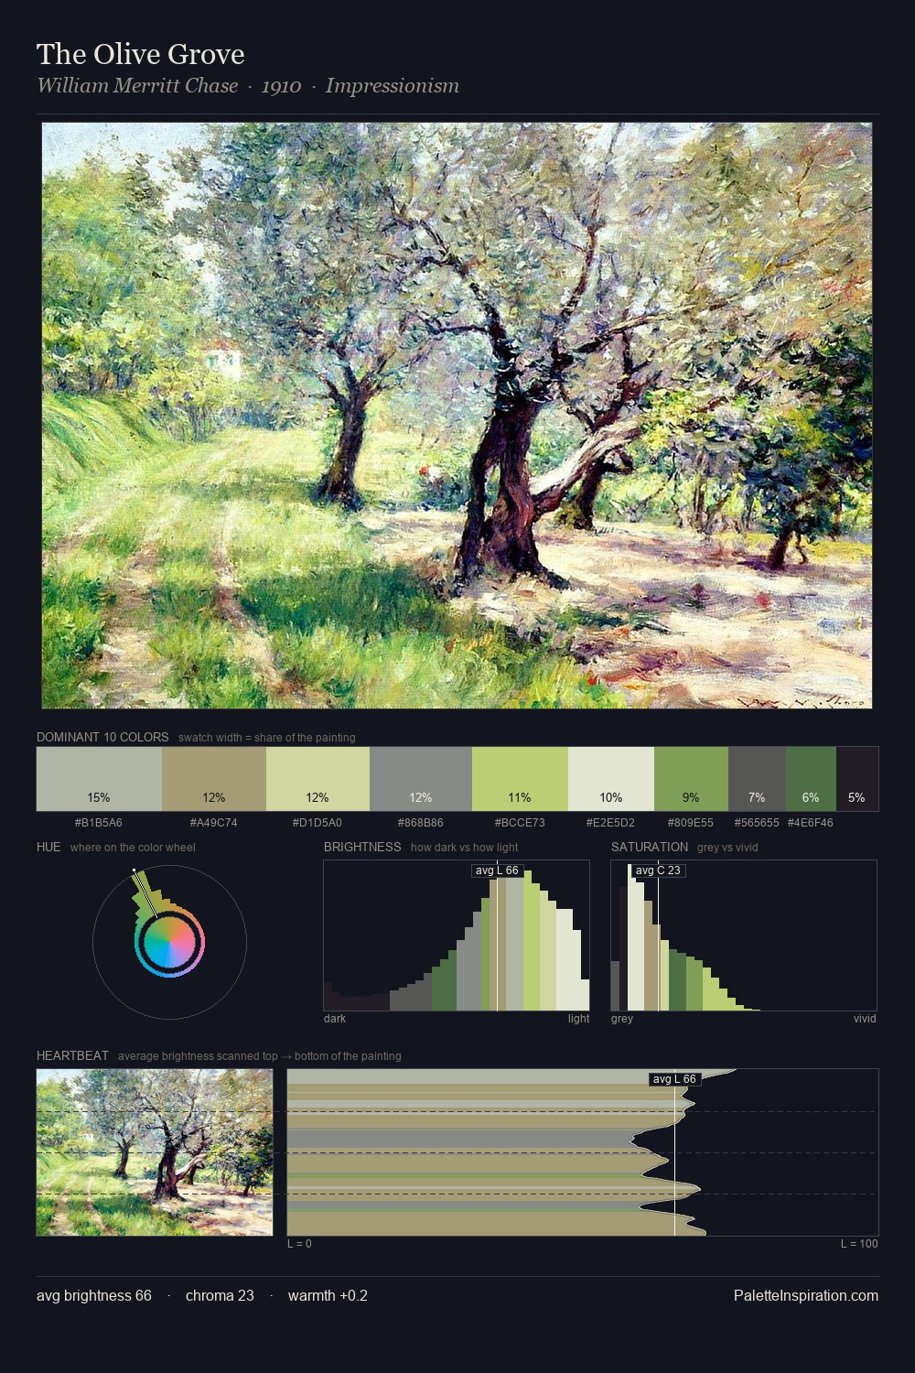This screenshot has height=1373, width=915.
Task: Select the dark grey #565655 swatch
Action: tap(757, 779)
